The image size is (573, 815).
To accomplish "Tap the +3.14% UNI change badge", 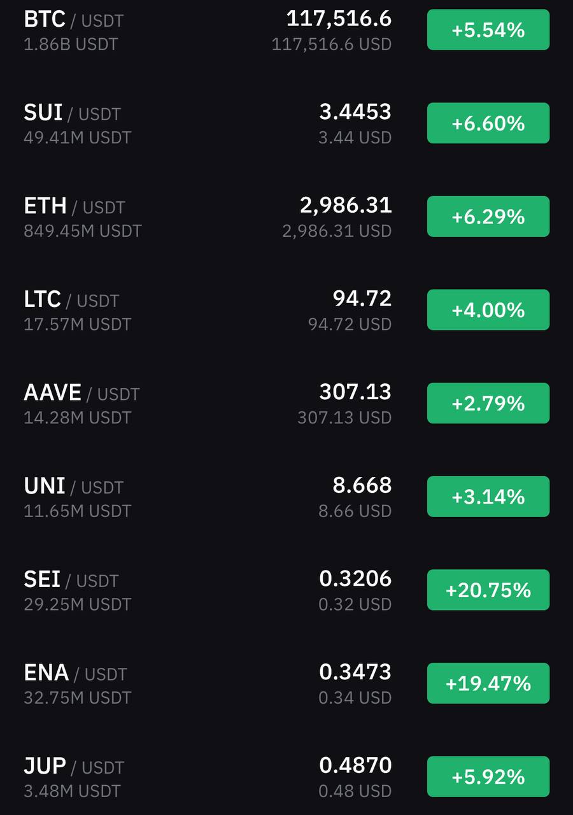I will [488, 497].
